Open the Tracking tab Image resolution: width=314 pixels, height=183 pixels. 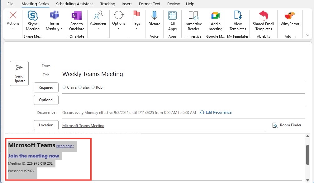click(108, 4)
